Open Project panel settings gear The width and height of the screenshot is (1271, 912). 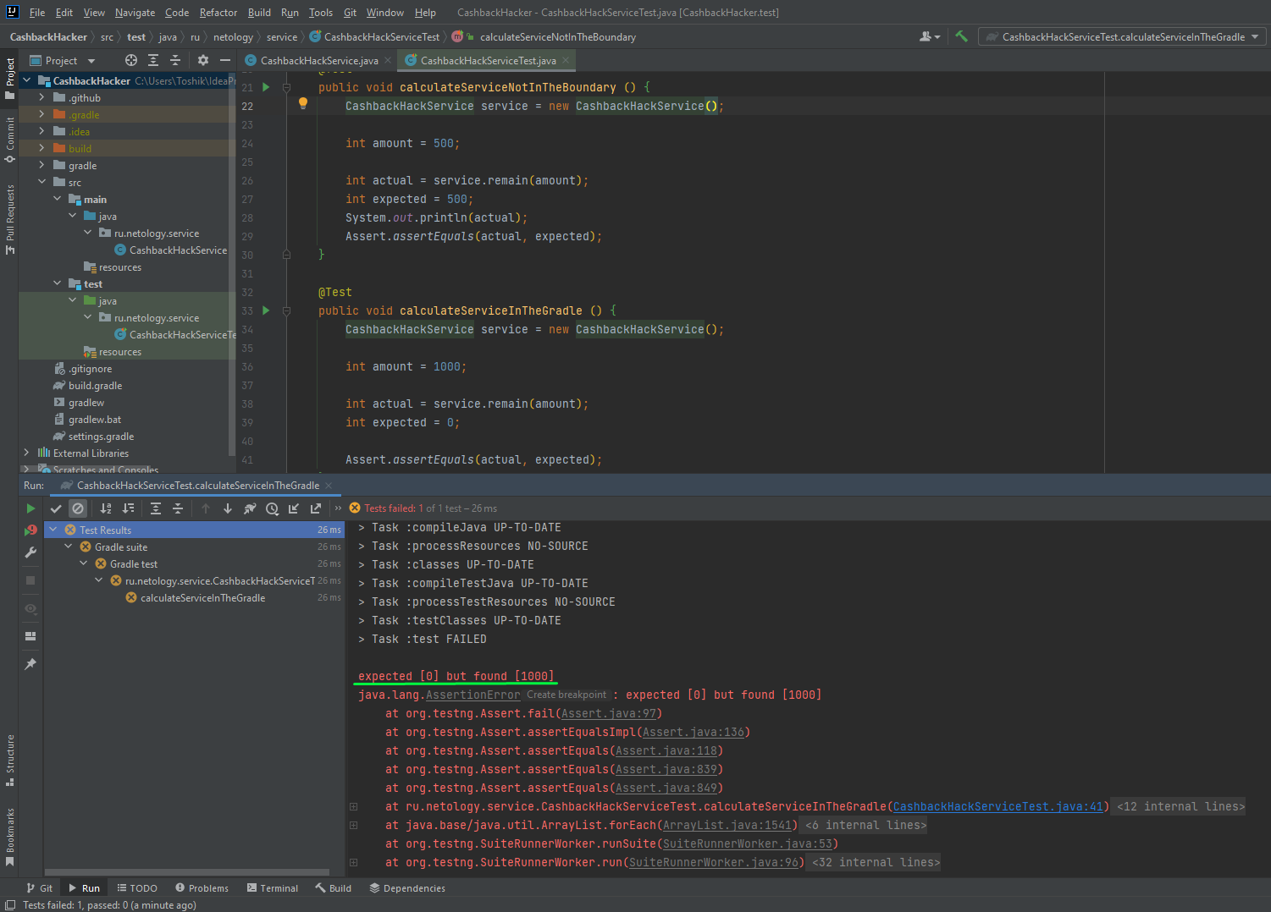pyautogui.click(x=203, y=60)
